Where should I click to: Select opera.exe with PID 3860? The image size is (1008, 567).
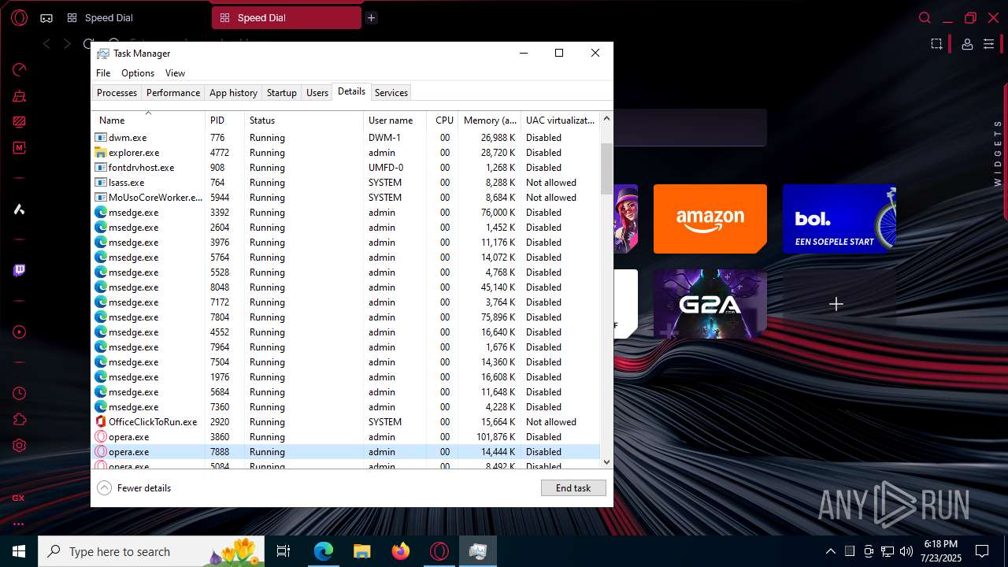point(346,437)
